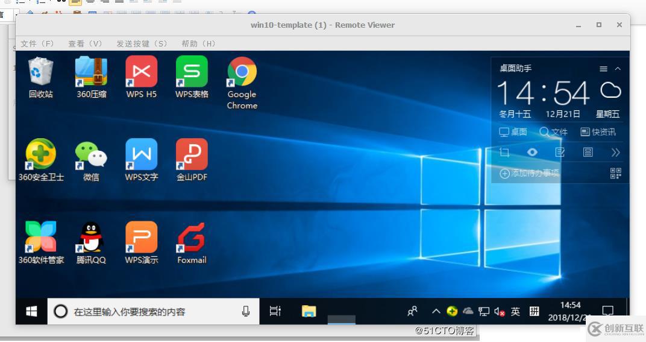The image size is (646, 342).
Task: Click the weather cloud icon in 桌面助手
Action: pyautogui.click(x=610, y=90)
